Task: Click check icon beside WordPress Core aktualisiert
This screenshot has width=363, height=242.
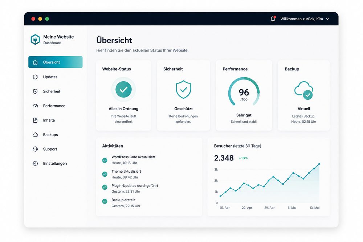Action: pos(105,160)
